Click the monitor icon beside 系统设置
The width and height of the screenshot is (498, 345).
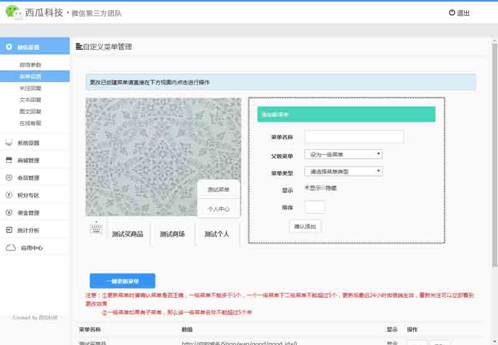pos(9,143)
